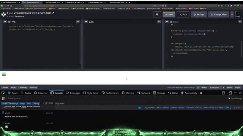This screenshot has width=243, height=136.
Task: Click the Deadmano author link
Action: click(19, 16)
